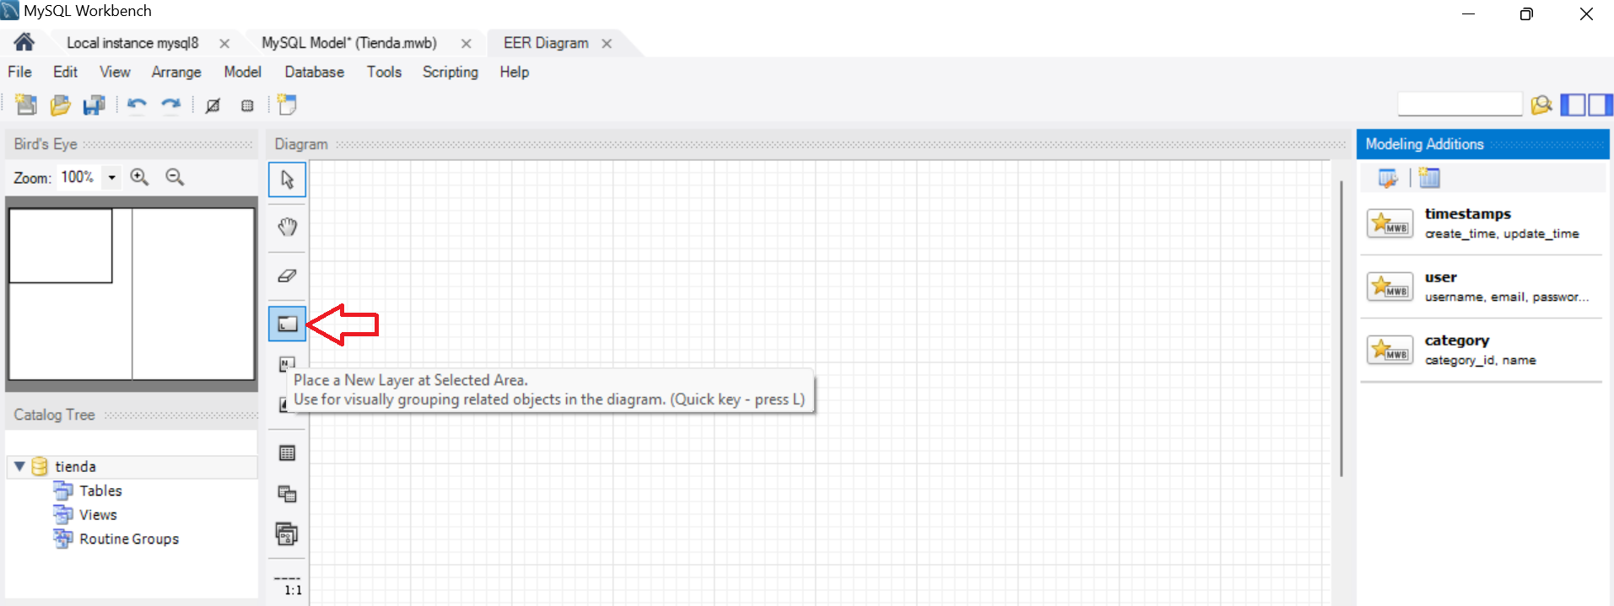Add a new diagram toolbar icon
The width and height of the screenshot is (1614, 606).
tap(287, 105)
